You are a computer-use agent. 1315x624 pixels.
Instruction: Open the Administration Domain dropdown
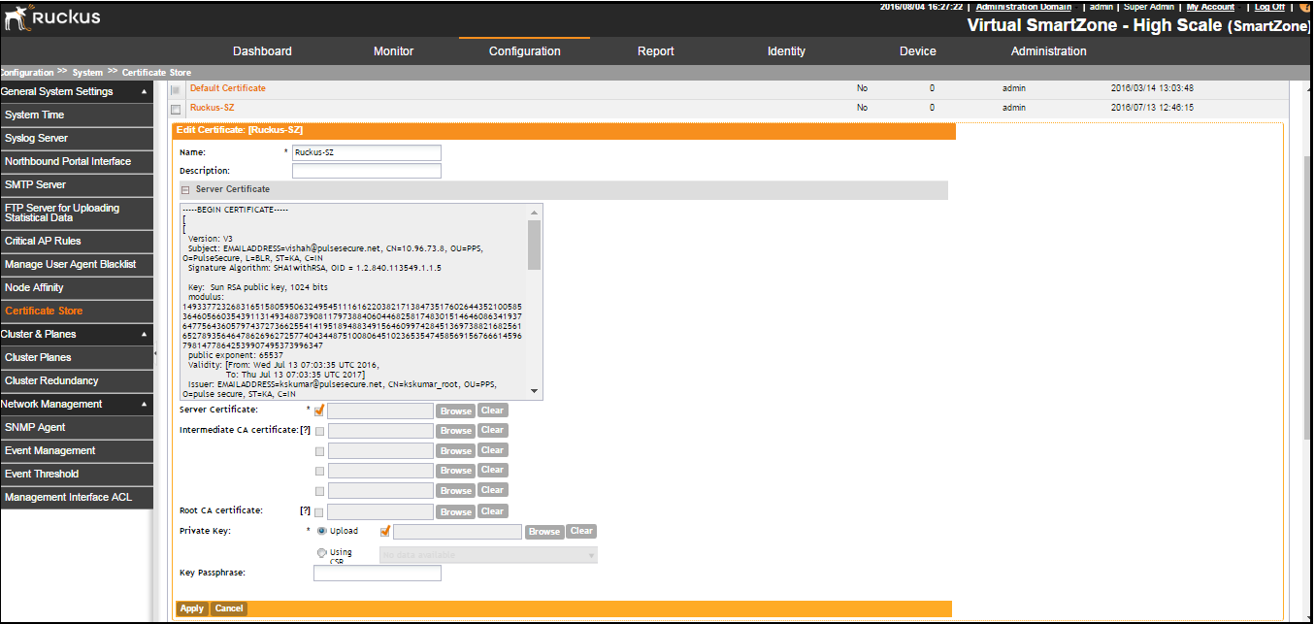coord(1024,7)
